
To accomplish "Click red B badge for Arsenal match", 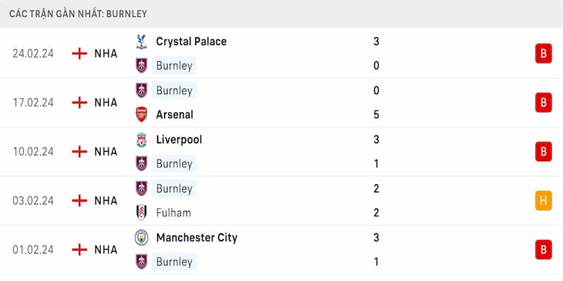I will 543,103.
